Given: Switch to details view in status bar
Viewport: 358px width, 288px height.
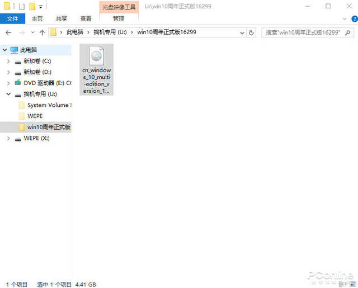Looking at the screenshot, I should coord(342,284).
